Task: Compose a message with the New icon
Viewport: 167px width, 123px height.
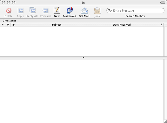Action: click(57, 10)
